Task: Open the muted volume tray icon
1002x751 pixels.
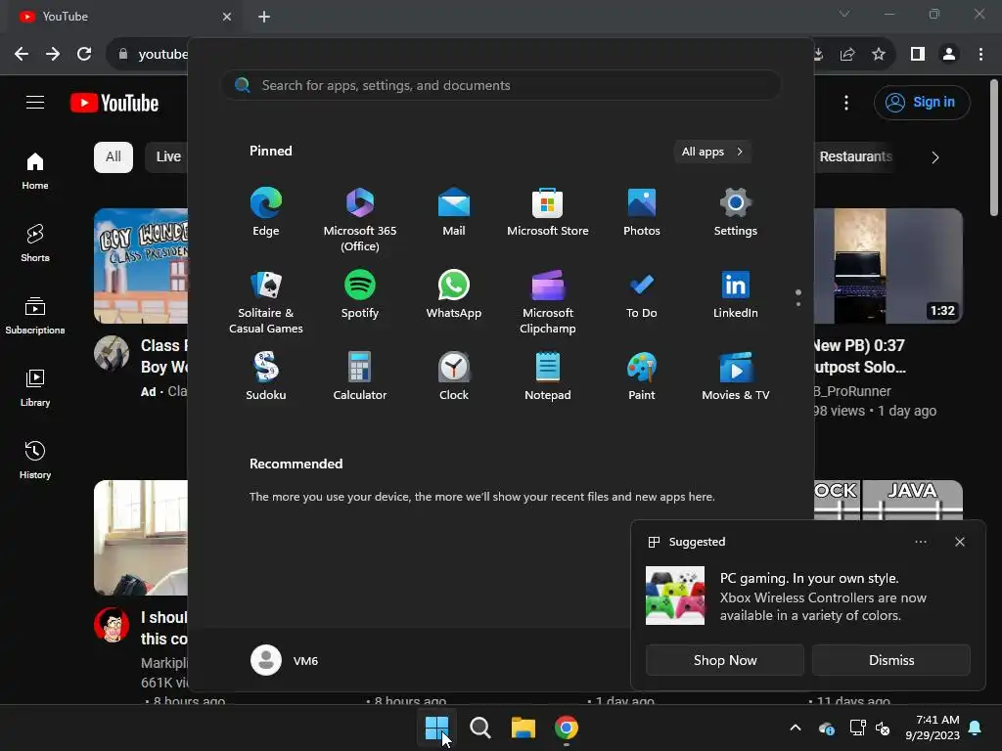Action: point(883,728)
